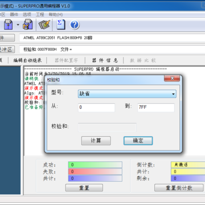
Task: Open the 器件 menu
Action: click(14, 15)
